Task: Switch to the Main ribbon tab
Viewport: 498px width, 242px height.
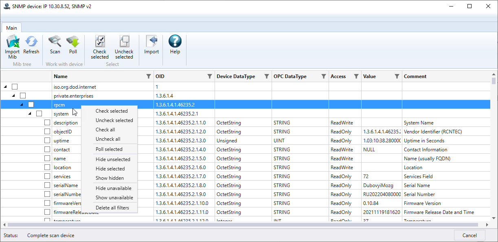Action: tap(11, 28)
